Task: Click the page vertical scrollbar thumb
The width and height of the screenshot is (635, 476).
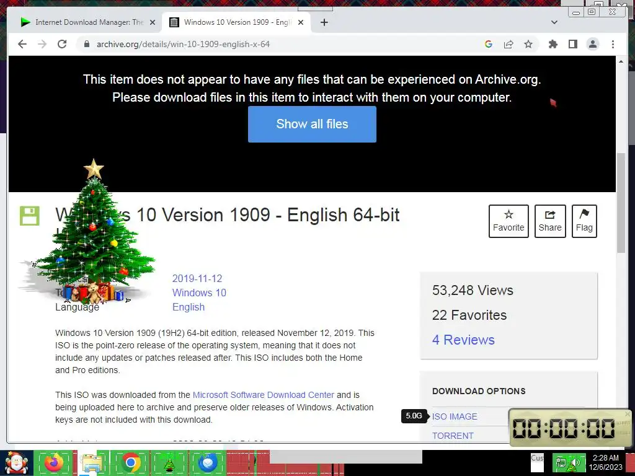Action: (621, 203)
